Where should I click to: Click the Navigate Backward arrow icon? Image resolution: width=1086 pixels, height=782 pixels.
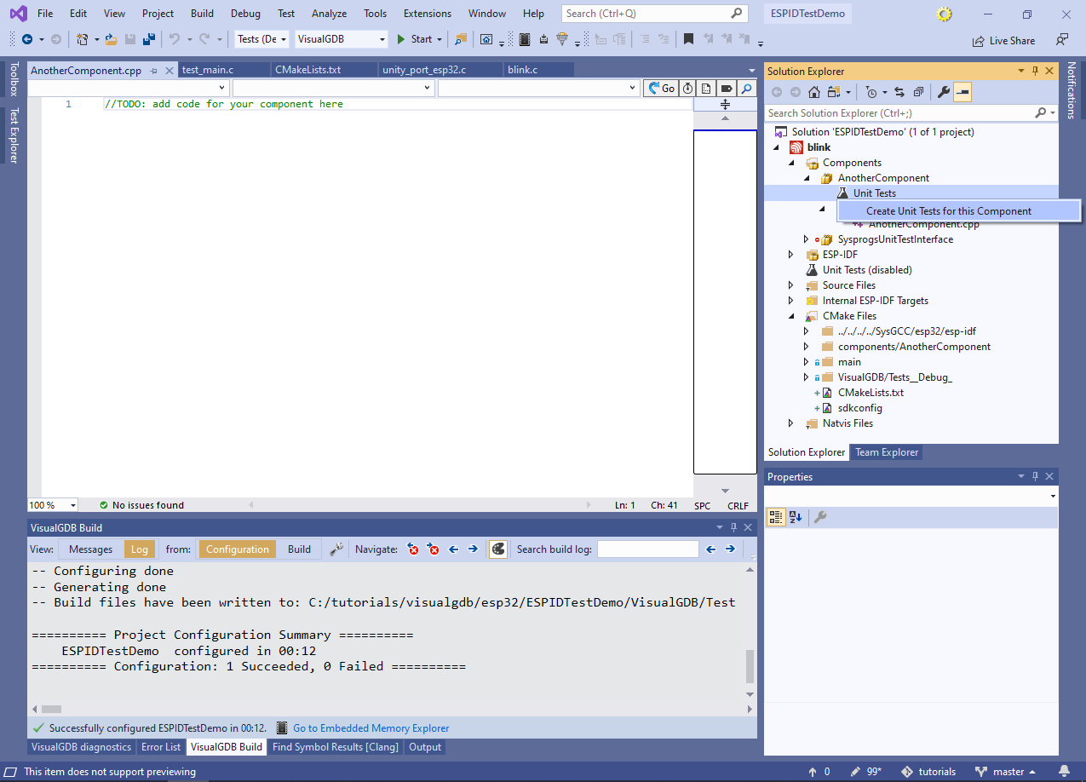(x=26, y=39)
